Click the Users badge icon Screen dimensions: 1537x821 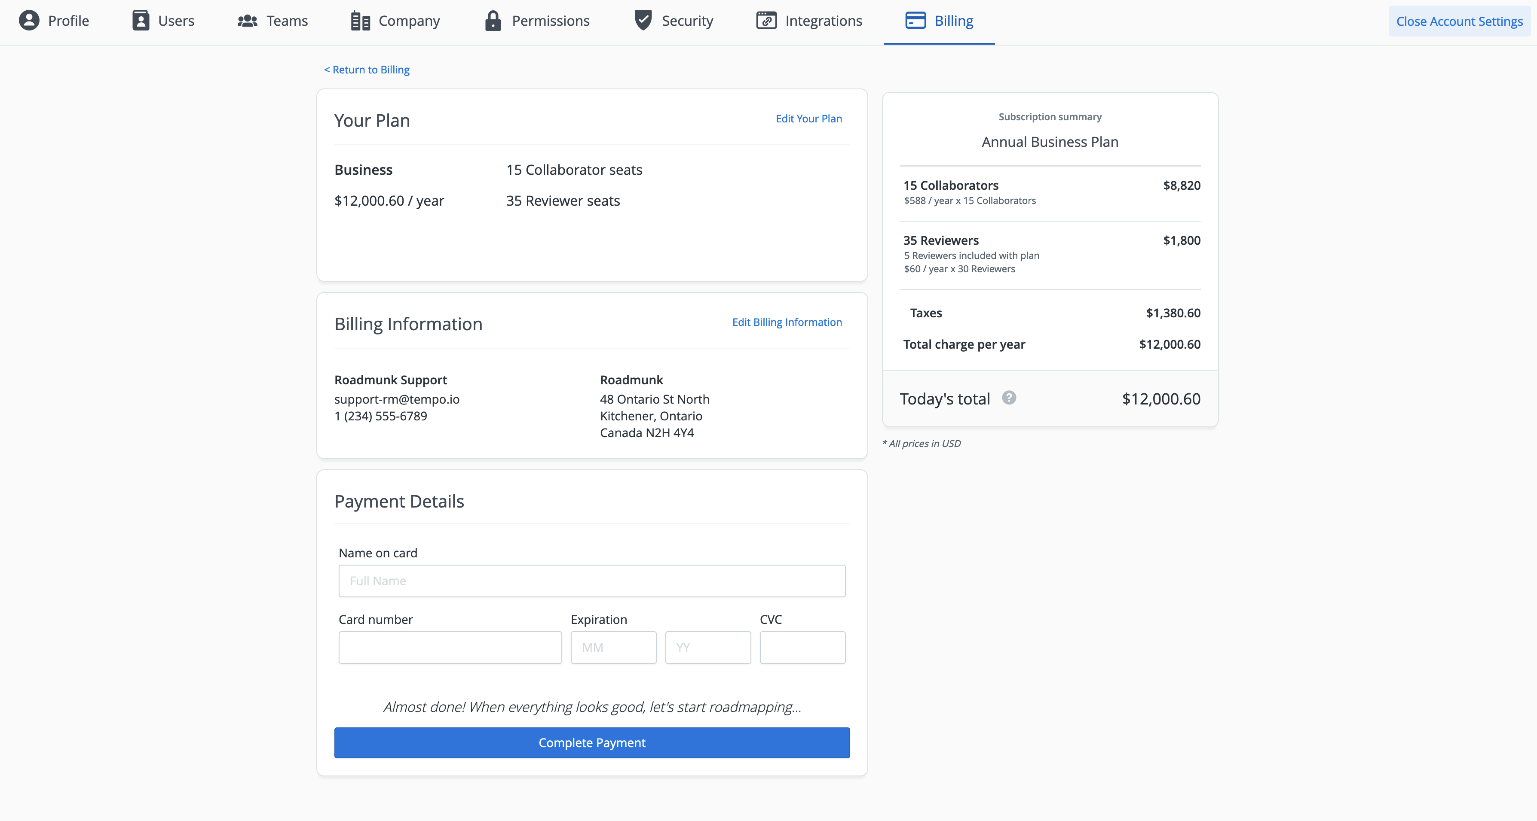(141, 21)
